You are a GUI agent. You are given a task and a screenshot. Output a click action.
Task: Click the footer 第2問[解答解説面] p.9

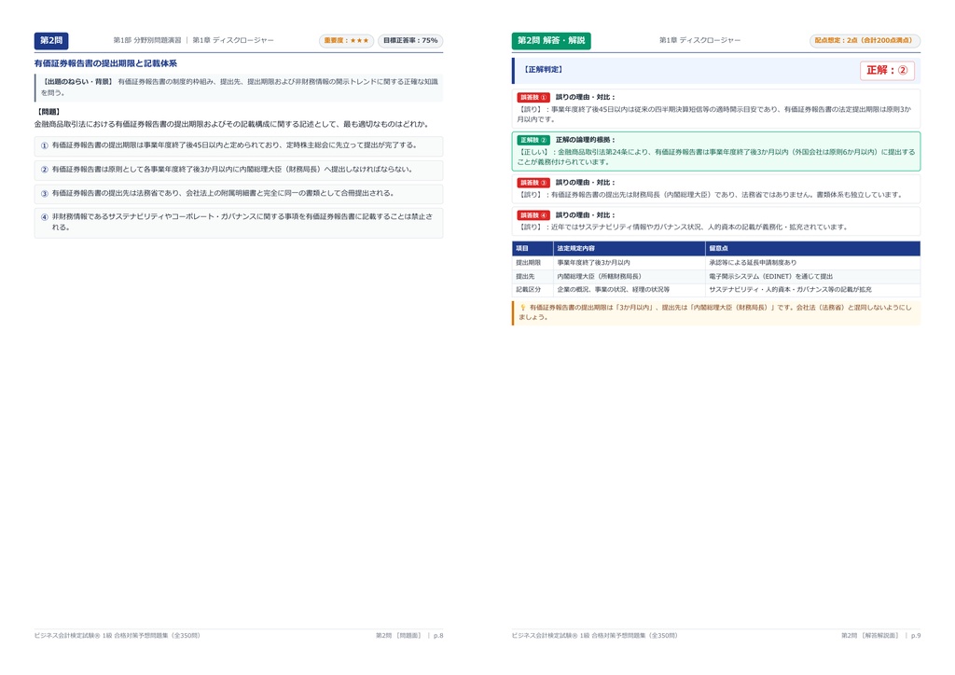[880, 636]
